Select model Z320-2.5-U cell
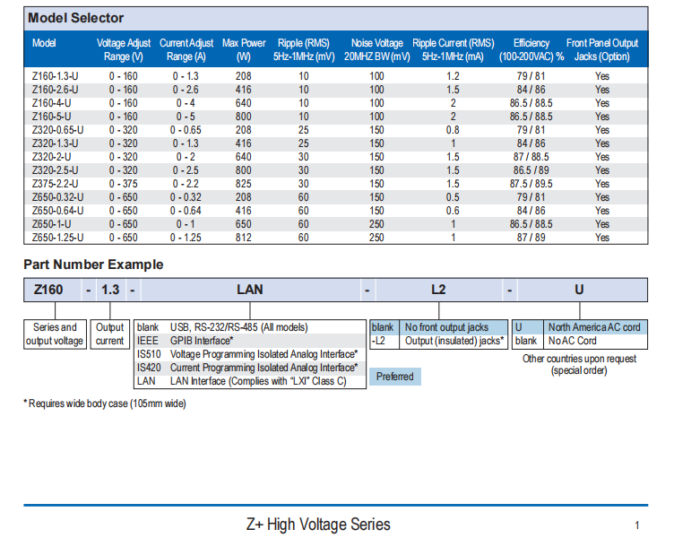This screenshot has height=538, width=674. [x=55, y=170]
